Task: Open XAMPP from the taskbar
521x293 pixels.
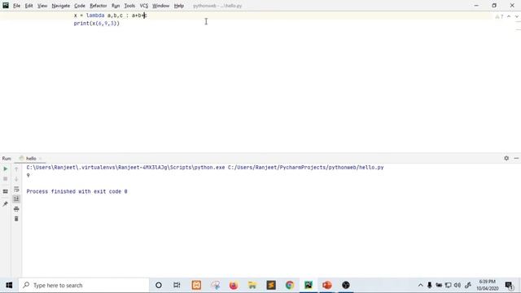Action: [x=196, y=285]
